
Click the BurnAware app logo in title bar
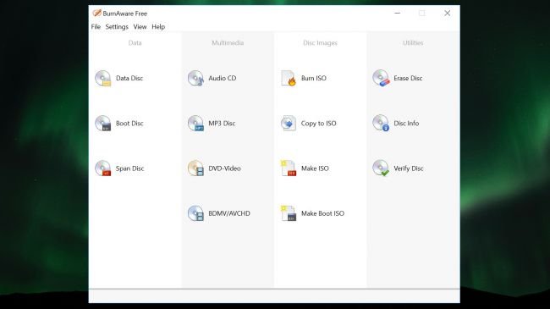[96, 14]
